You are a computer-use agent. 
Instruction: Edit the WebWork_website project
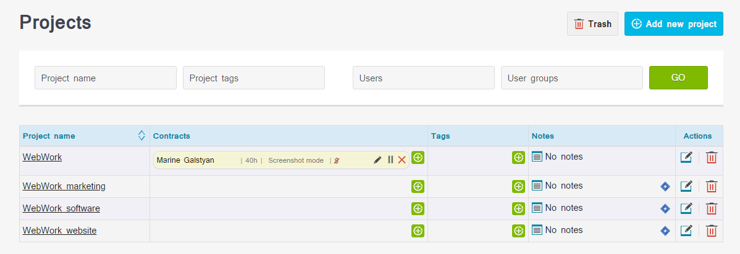686,231
